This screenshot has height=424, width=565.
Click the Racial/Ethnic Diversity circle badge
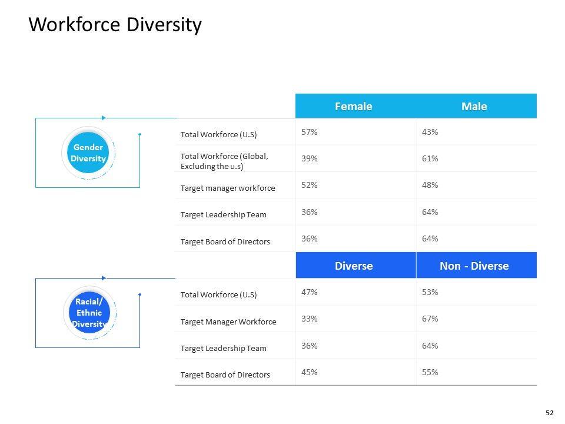pyautogui.click(x=89, y=313)
